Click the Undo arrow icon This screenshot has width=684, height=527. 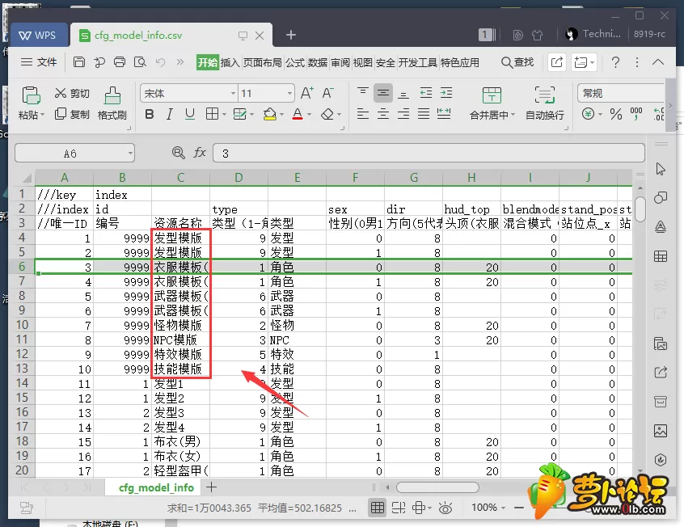point(160,62)
